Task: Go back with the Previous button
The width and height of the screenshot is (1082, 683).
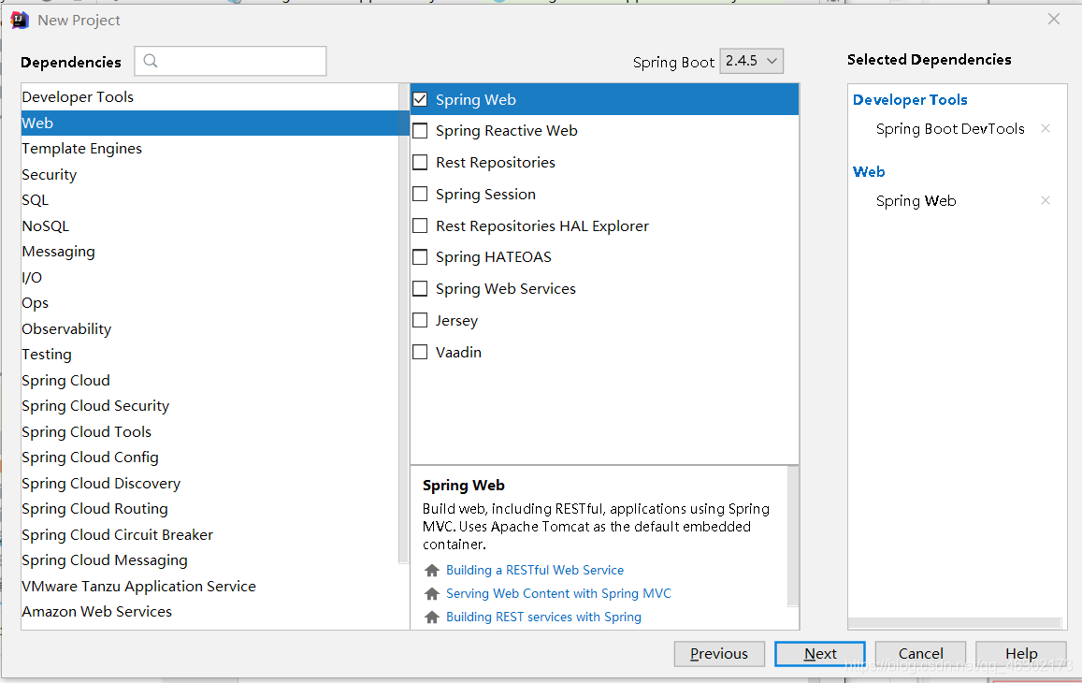Action: (719, 653)
